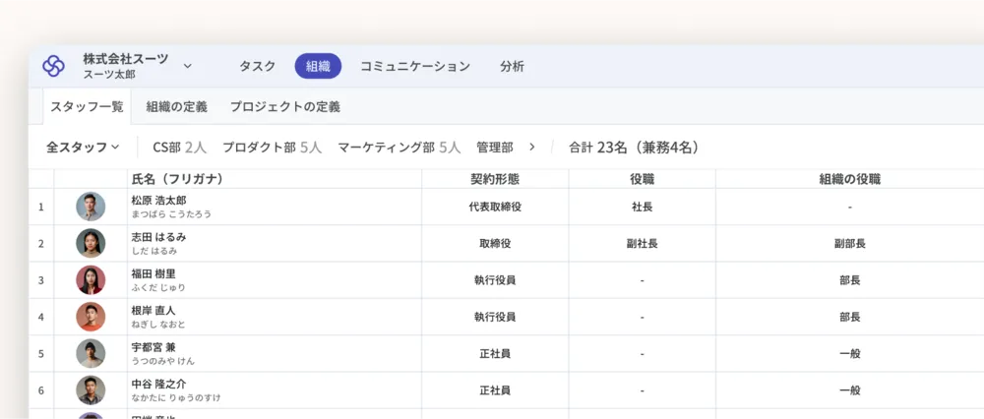
Task: Go to the 分析 menu
Action: pyautogui.click(x=512, y=66)
